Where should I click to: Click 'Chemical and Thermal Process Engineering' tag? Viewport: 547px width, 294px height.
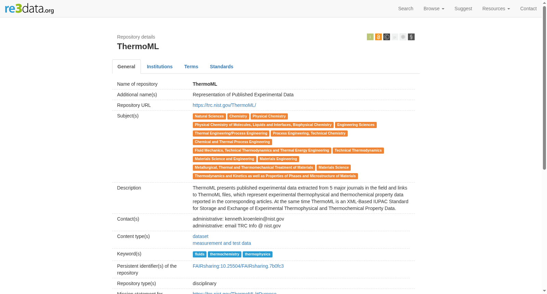232,142
